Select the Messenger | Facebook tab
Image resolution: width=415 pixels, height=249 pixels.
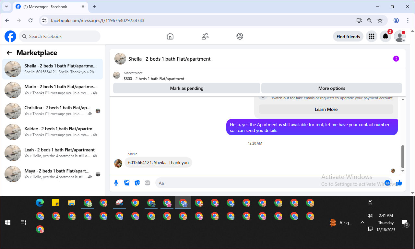click(x=50, y=6)
